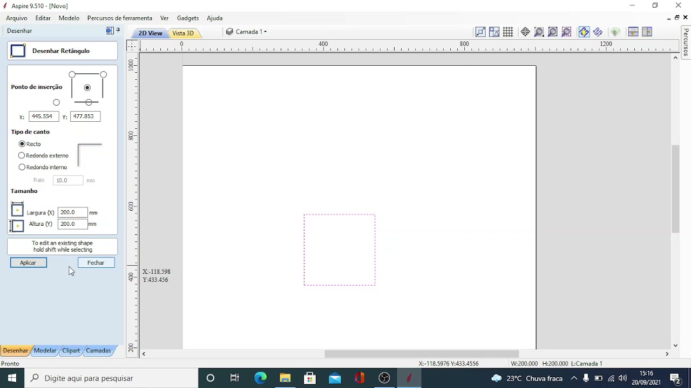Open File Explorer from the taskbar
Viewport: 691px width, 388px height.
pos(285,378)
